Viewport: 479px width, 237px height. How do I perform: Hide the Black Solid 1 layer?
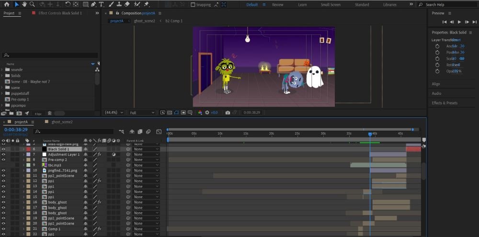pyautogui.click(x=3, y=149)
